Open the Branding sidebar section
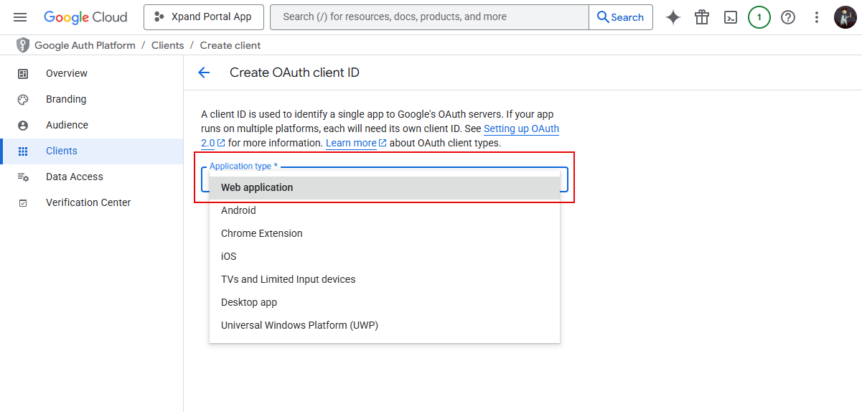Image resolution: width=862 pixels, height=412 pixels. click(66, 99)
